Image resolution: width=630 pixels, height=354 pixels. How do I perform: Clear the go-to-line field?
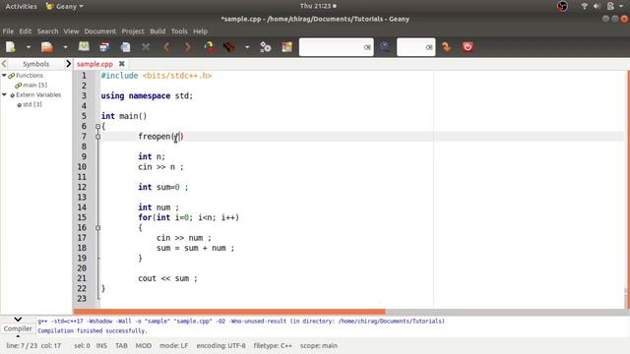[x=429, y=47]
